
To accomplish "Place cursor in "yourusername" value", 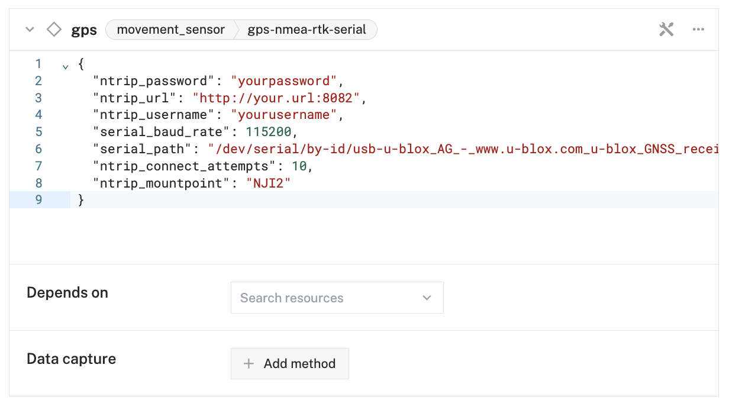I will 284,115.
